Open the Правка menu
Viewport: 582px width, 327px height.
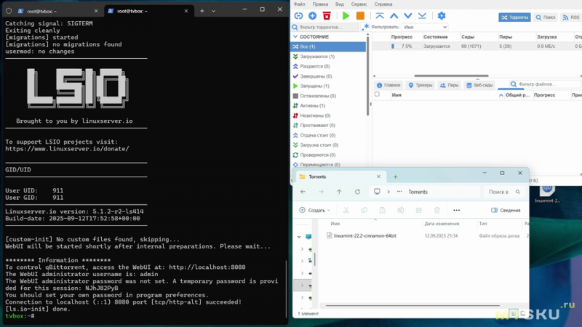click(x=320, y=4)
